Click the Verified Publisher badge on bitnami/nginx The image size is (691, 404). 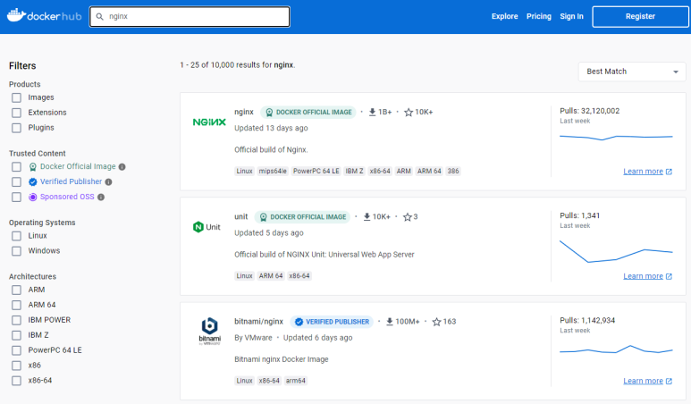coord(332,322)
